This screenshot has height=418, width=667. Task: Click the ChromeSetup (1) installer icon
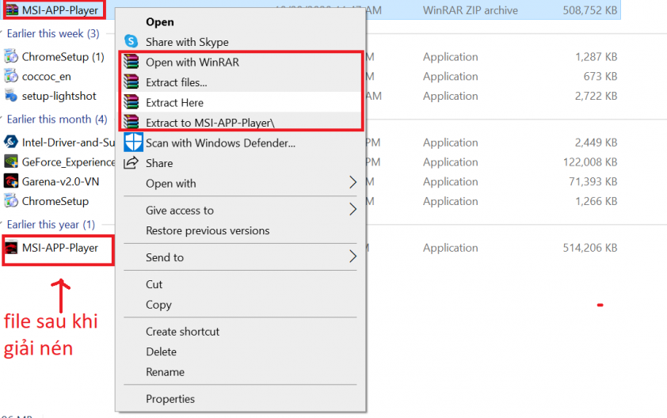click(x=11, y=56)
